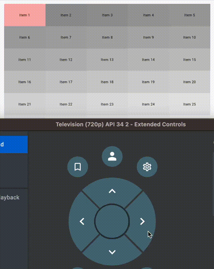Select Item 5 in the grid

point(190,15)
